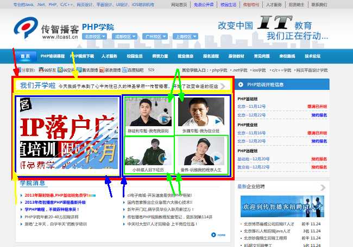The width and height of the screenshot is (353, 247).
Task: Click play icon beside PHP培训开班信息
Action: [241, 84]
